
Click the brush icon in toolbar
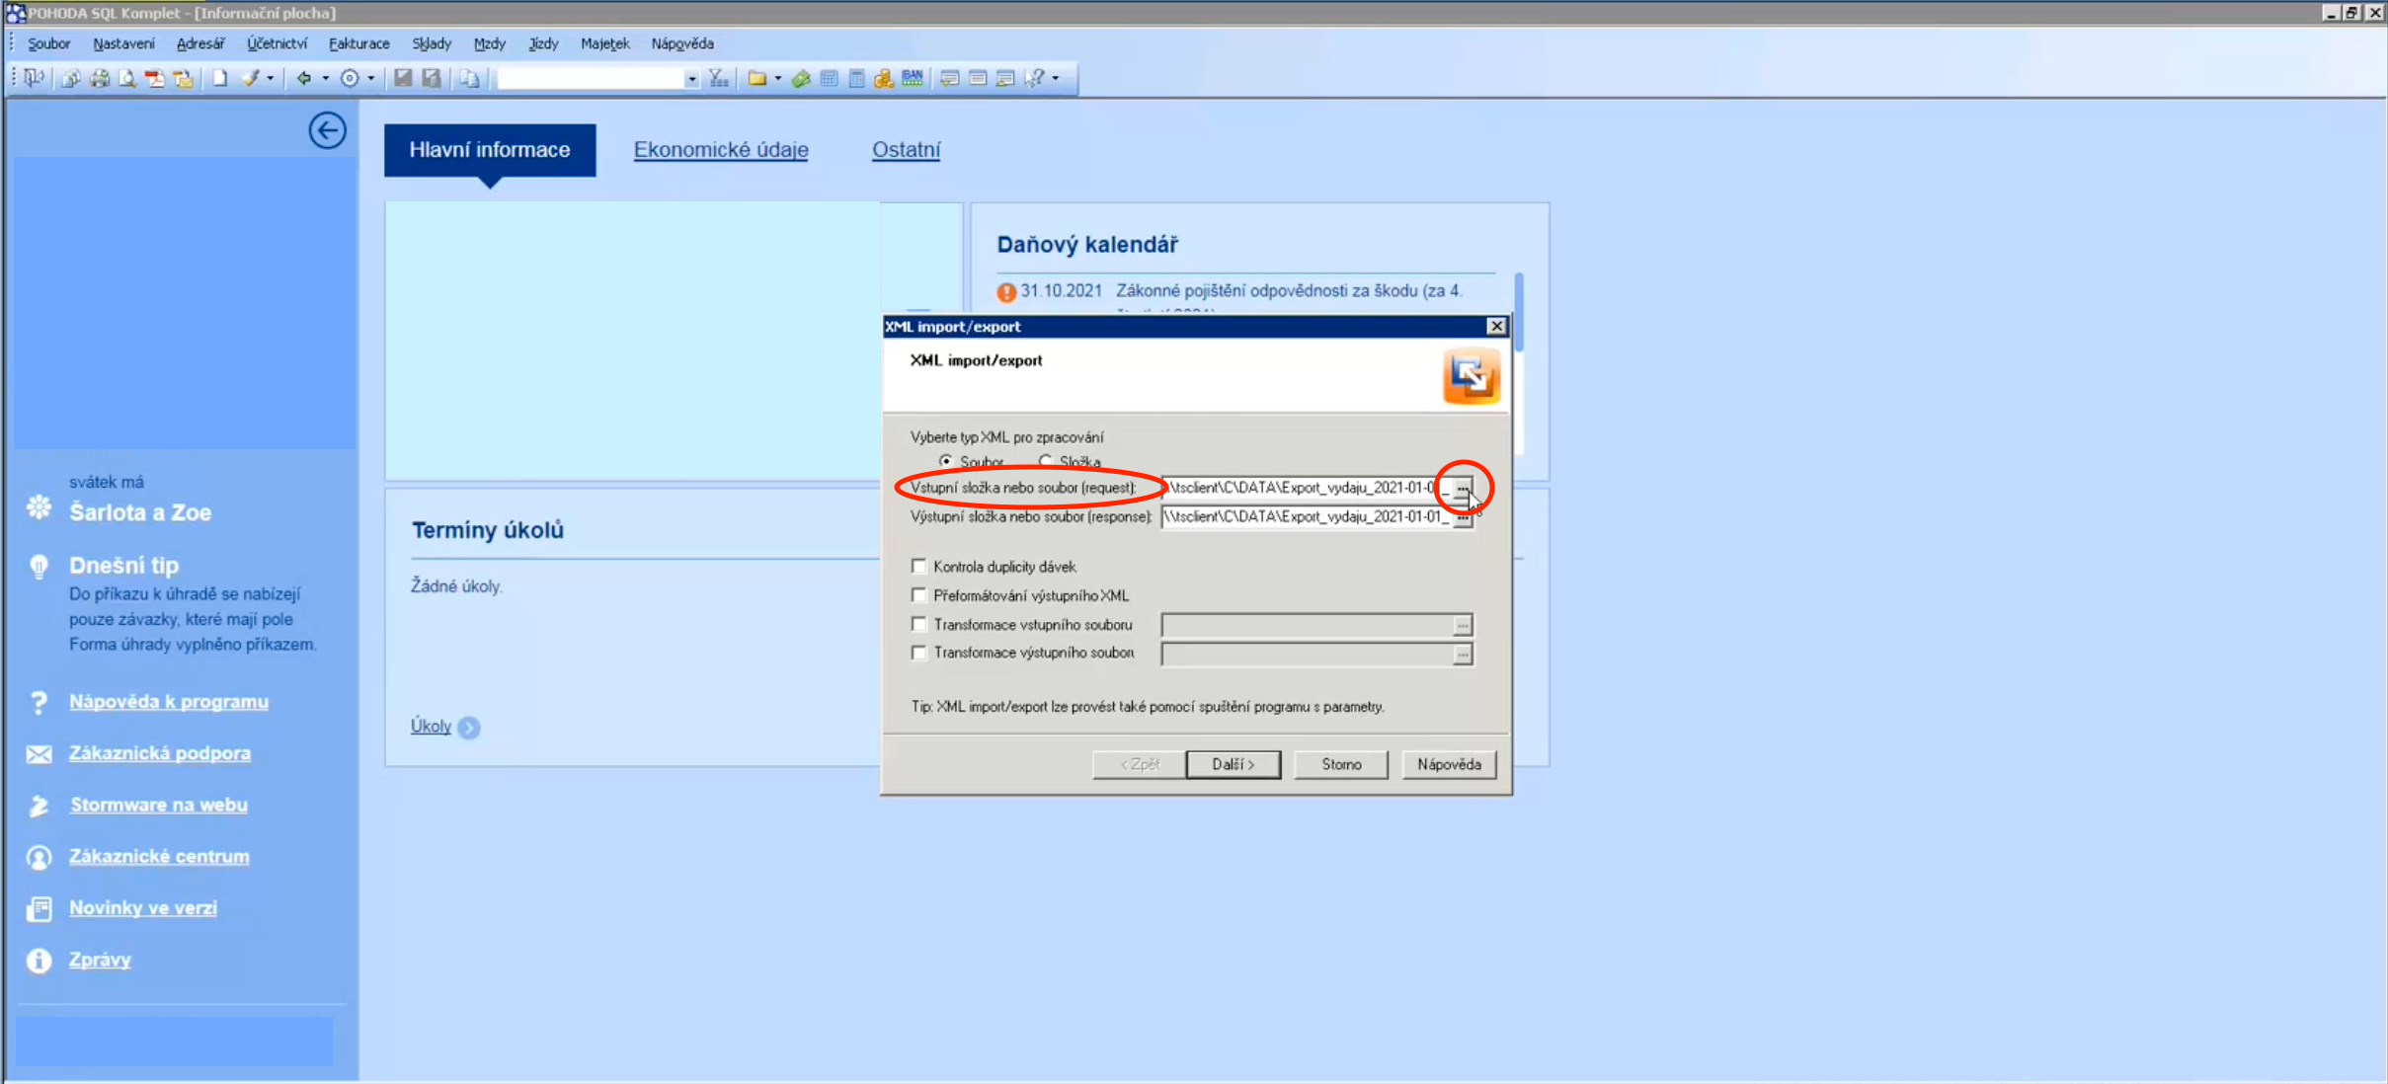(x=250, y=78)
